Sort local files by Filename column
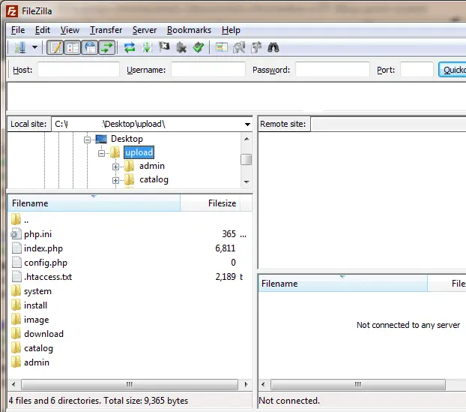The width and height of the screenshot is (466, 412). click(x=94, y=203)
